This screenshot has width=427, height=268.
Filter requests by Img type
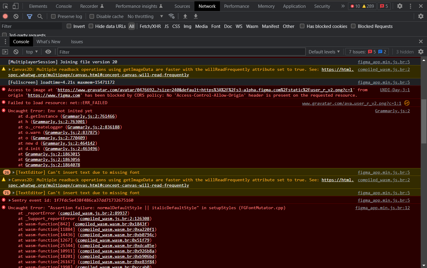(x=188, y=26)
